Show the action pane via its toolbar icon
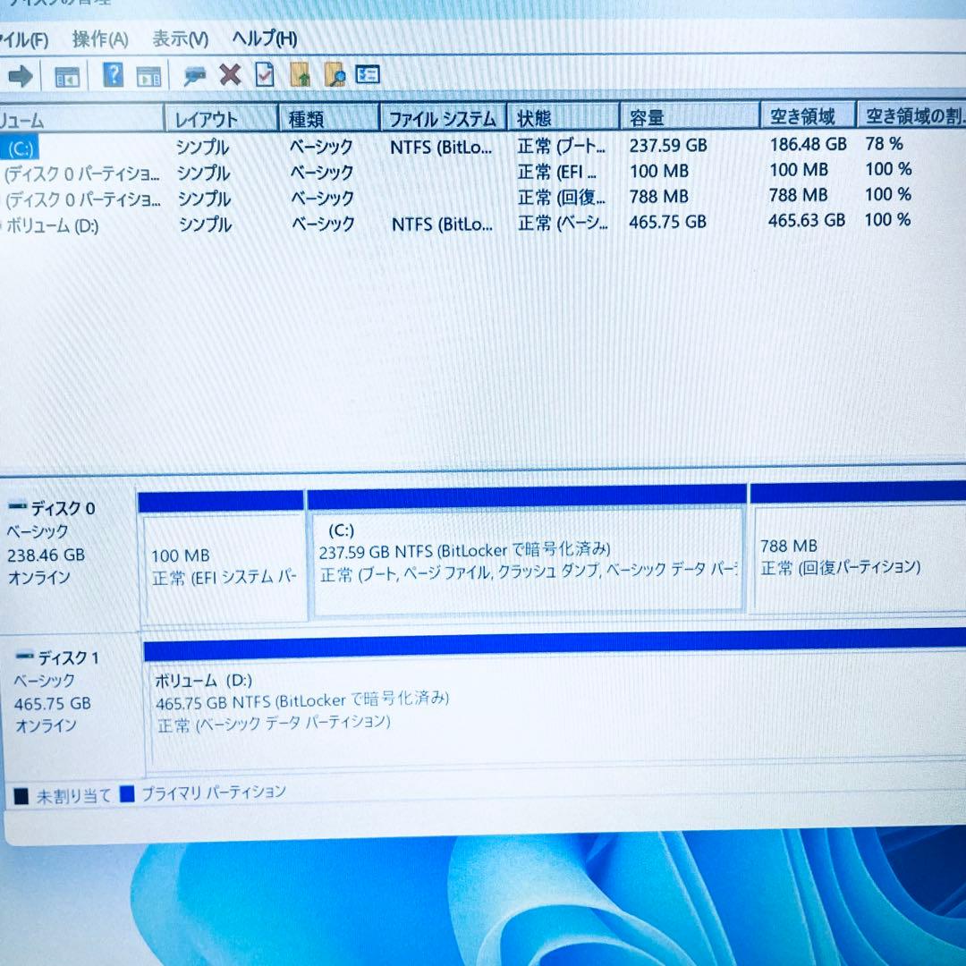Viewport: 966px width, 966px height. click(148, 76)
